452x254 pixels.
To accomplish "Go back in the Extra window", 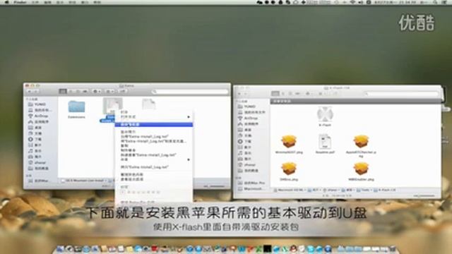I will (30, 91).
